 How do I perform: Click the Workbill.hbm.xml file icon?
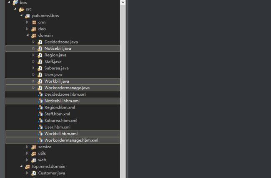click(40, 134)
